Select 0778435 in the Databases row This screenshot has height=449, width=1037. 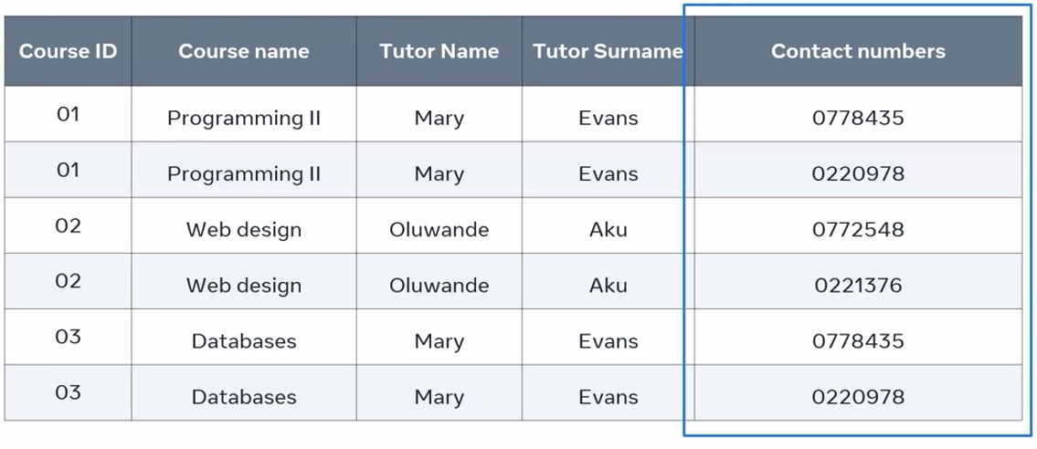[858, 340]
